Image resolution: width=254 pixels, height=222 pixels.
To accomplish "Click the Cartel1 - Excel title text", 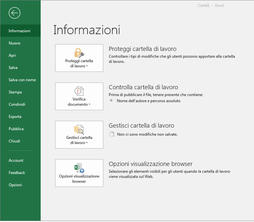I will coord(210,5).
